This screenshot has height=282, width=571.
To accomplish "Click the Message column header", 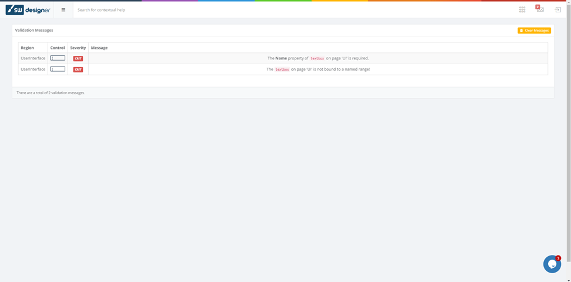I will click(x=99, y=48).
